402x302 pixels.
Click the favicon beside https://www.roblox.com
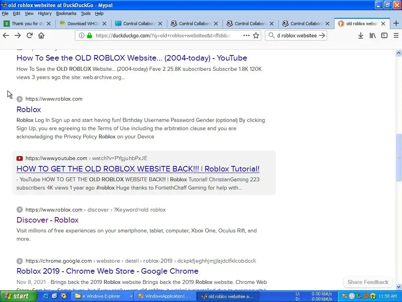[x=20, y=99]
